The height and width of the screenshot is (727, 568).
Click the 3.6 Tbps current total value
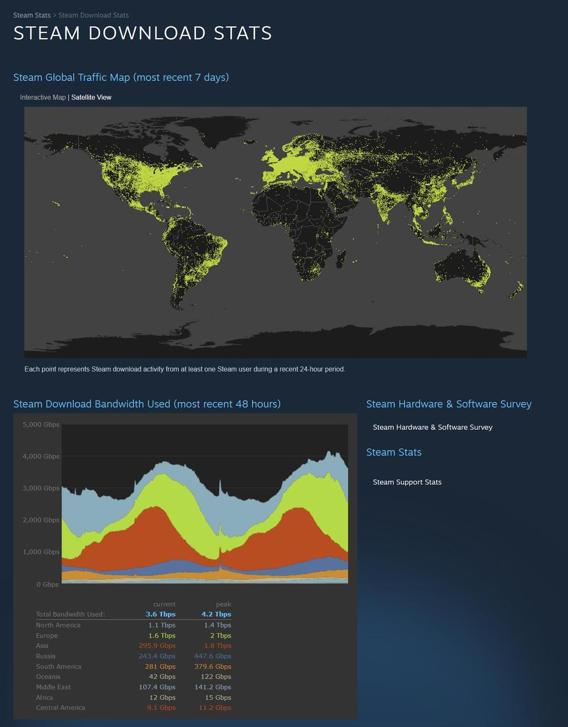(x=161, y=614)
